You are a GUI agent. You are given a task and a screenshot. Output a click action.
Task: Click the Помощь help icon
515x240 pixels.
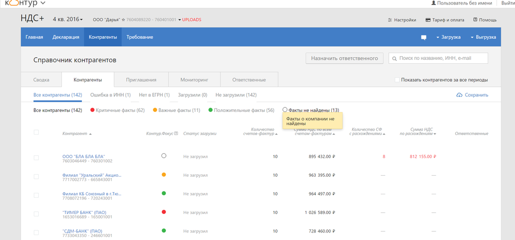click(475, 20)
